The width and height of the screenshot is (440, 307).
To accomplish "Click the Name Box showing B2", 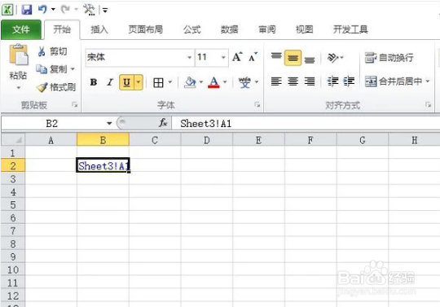I will (x=53, y=123).
